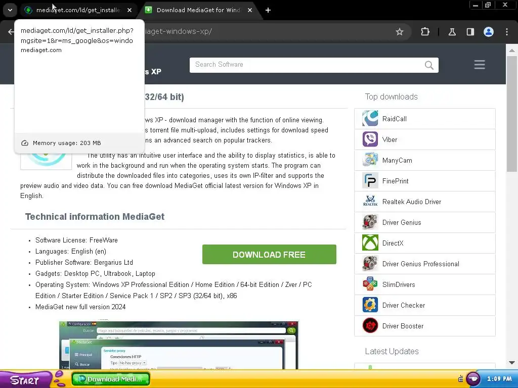518x388 pixels.
Task: Open a new browser tab
Action: (x=268, y=10)
